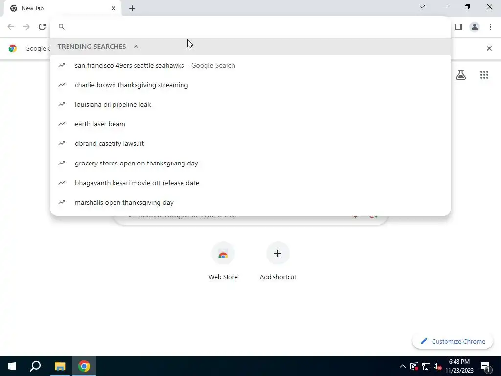Open the Google apps grid

[x=484, y=75]
